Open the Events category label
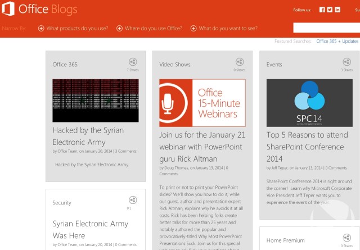Screen dimensions: 360x250 pos(274,65)
